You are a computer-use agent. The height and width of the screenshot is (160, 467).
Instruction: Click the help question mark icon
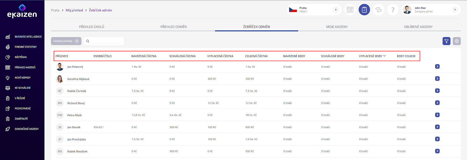(x=393, y=10)
